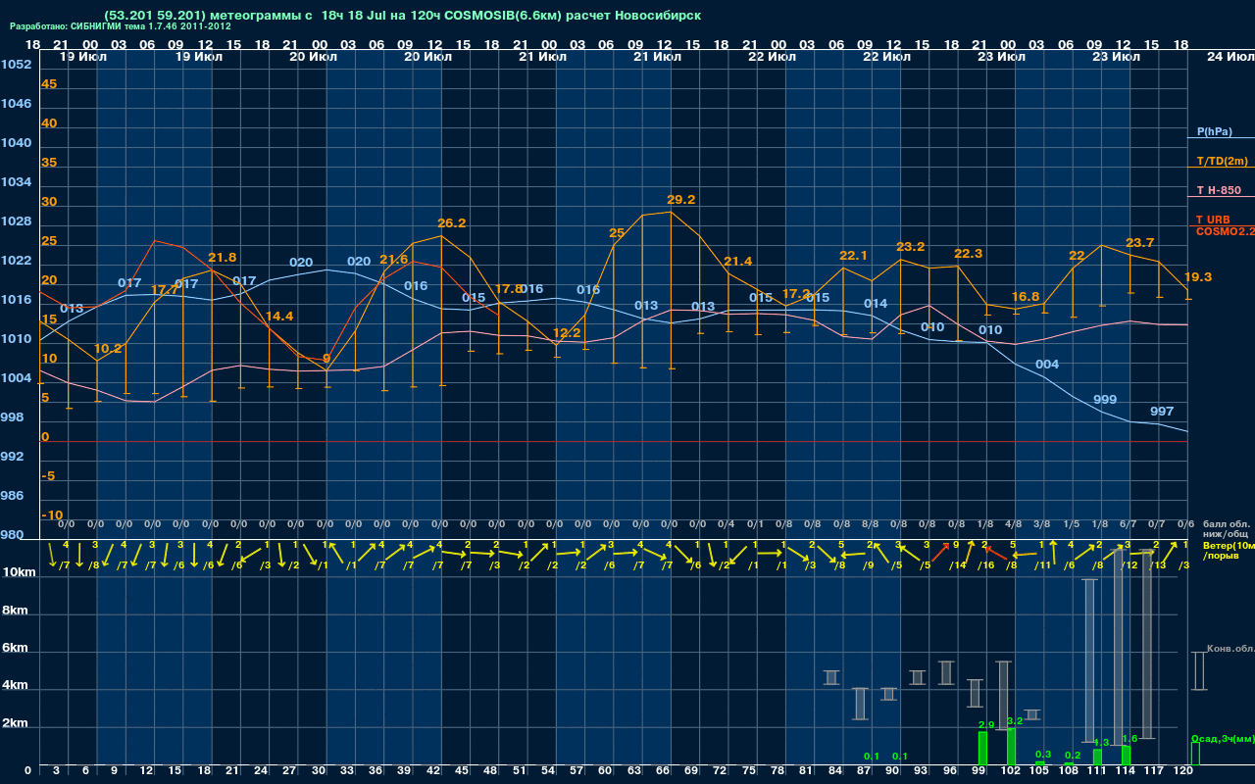Select the -10 temperature axis label

pyautogui.click(x=52, y=515)
